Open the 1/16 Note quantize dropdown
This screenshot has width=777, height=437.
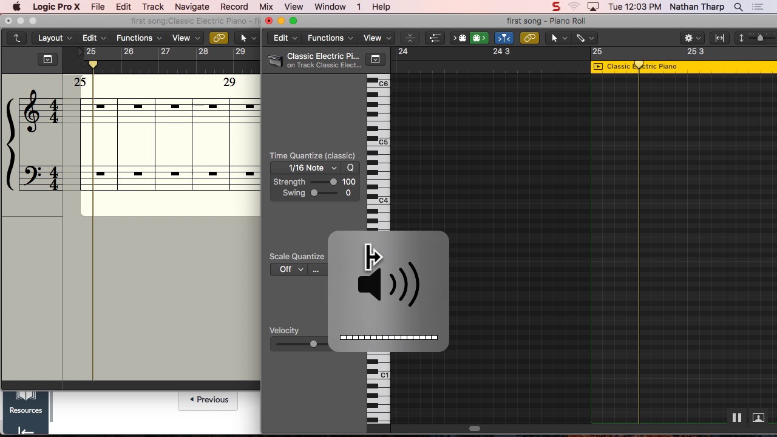coord(307,168)
